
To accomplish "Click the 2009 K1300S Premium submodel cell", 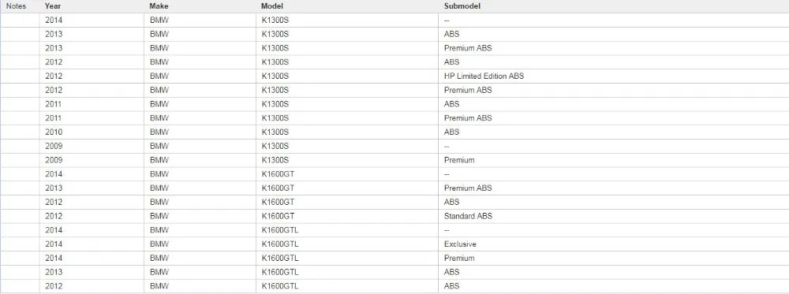I will click(613, 160).
